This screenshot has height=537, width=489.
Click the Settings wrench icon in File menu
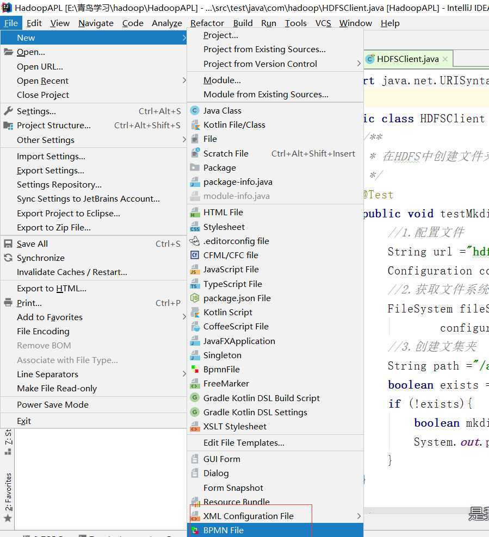[8, 111]
